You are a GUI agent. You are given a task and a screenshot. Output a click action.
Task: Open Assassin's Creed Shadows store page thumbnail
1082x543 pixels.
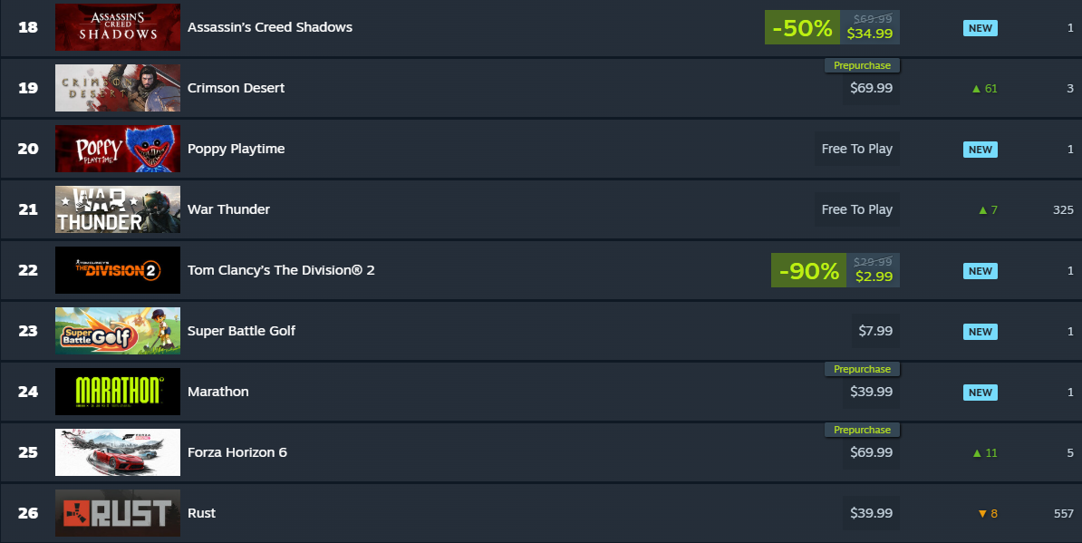click(x=117, y=26)
